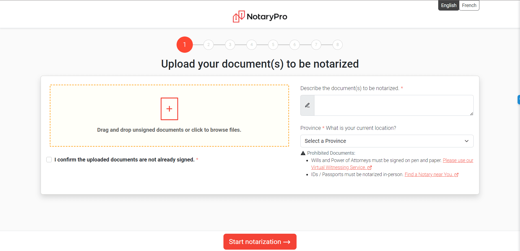The width and height of the screenshot is (520, 251).
Task: Click the plus icon to upload documents
Action: pos(169,109)
